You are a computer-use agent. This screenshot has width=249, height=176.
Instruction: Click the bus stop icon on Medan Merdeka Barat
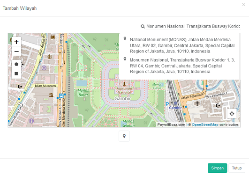tap(61, 96)
